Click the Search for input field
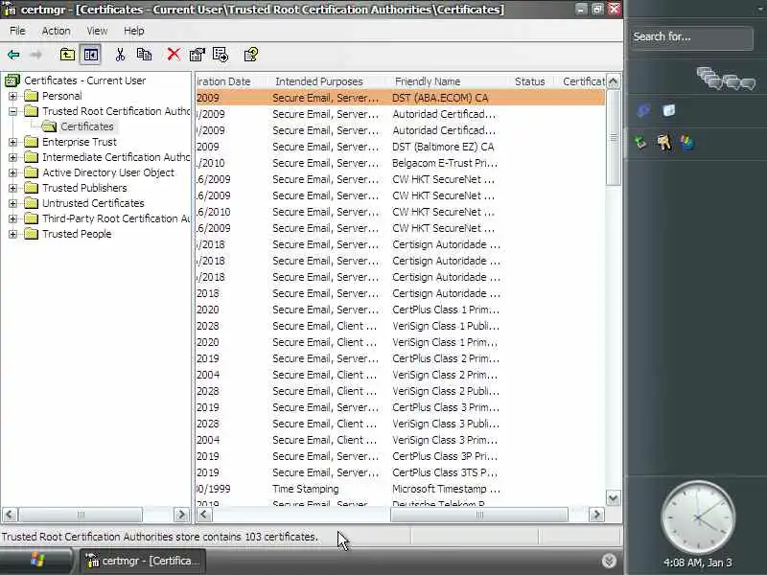Viewport: 767px width, 575px height. click(691, 37)
